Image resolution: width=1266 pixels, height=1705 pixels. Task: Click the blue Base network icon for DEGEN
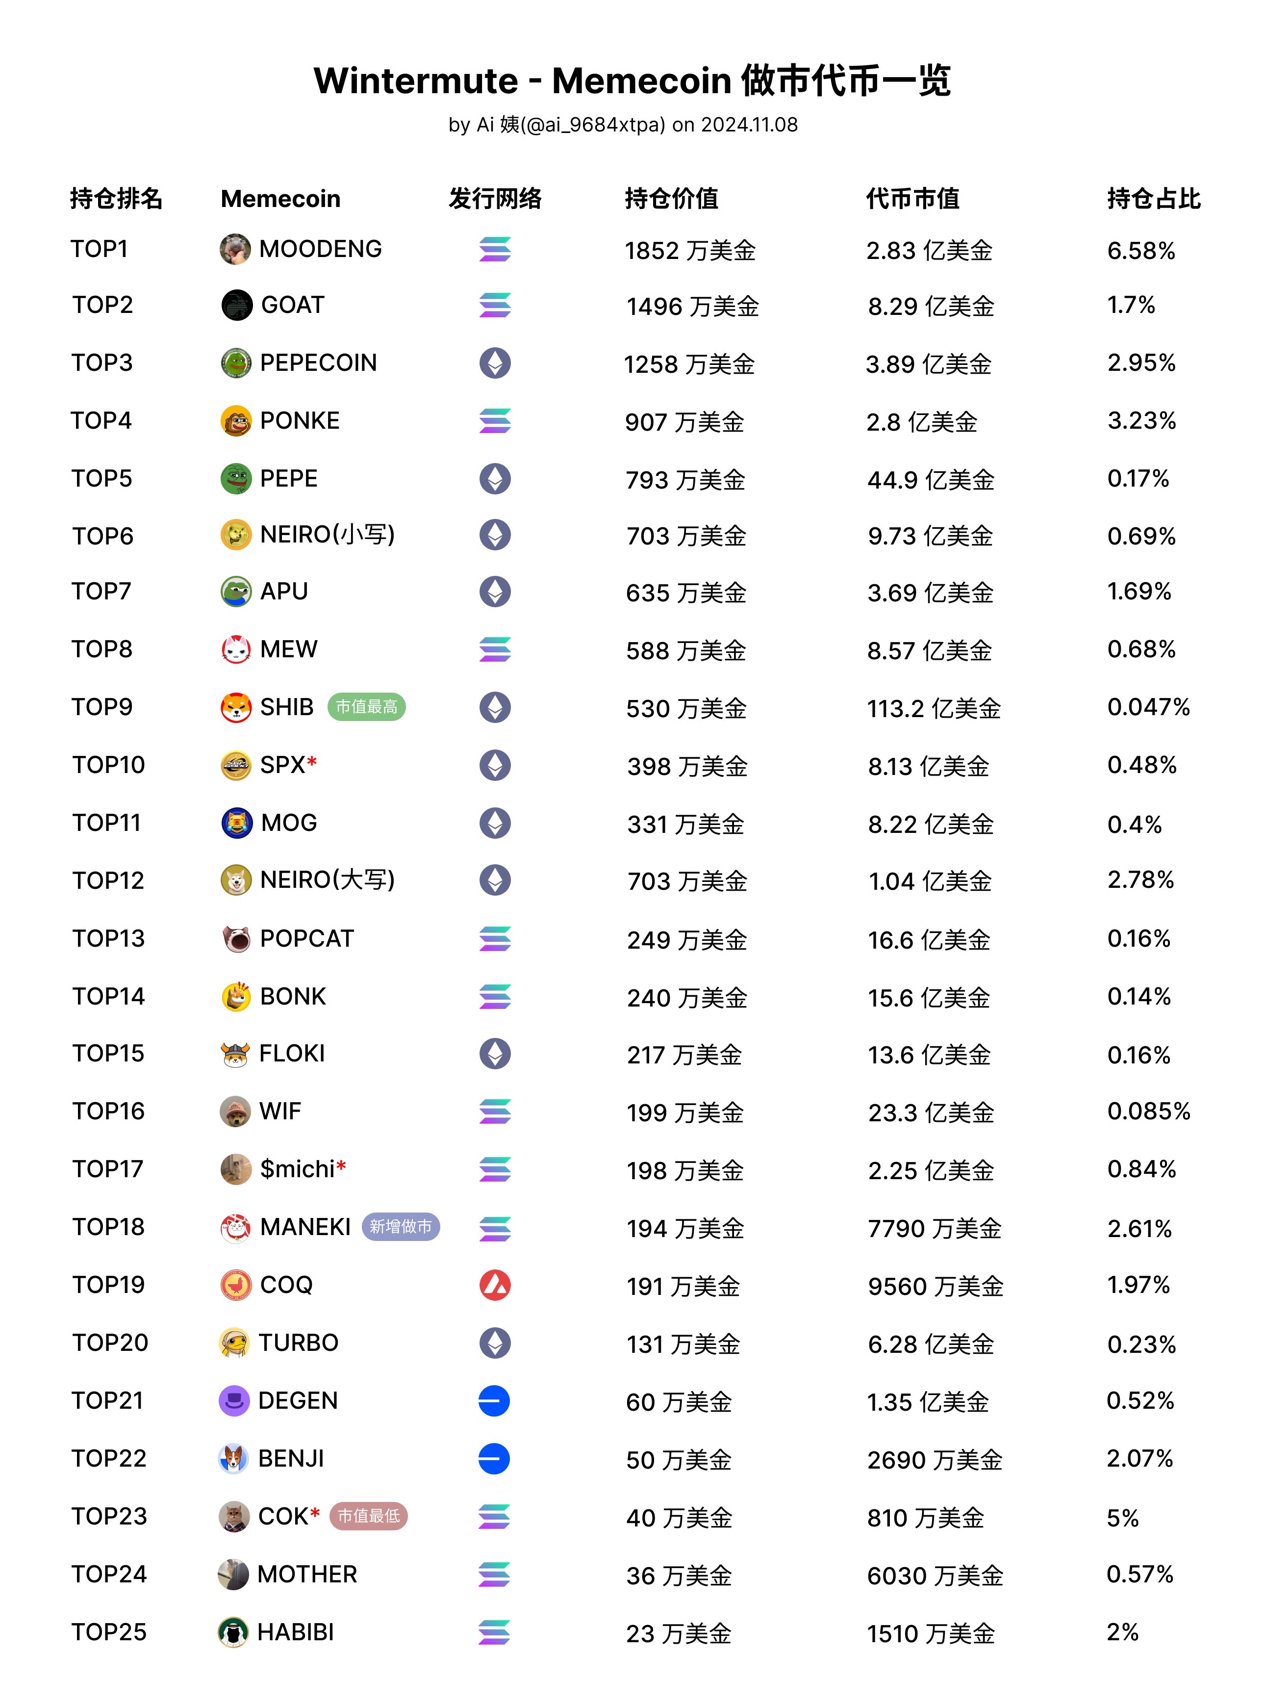tap(494, 1401)
